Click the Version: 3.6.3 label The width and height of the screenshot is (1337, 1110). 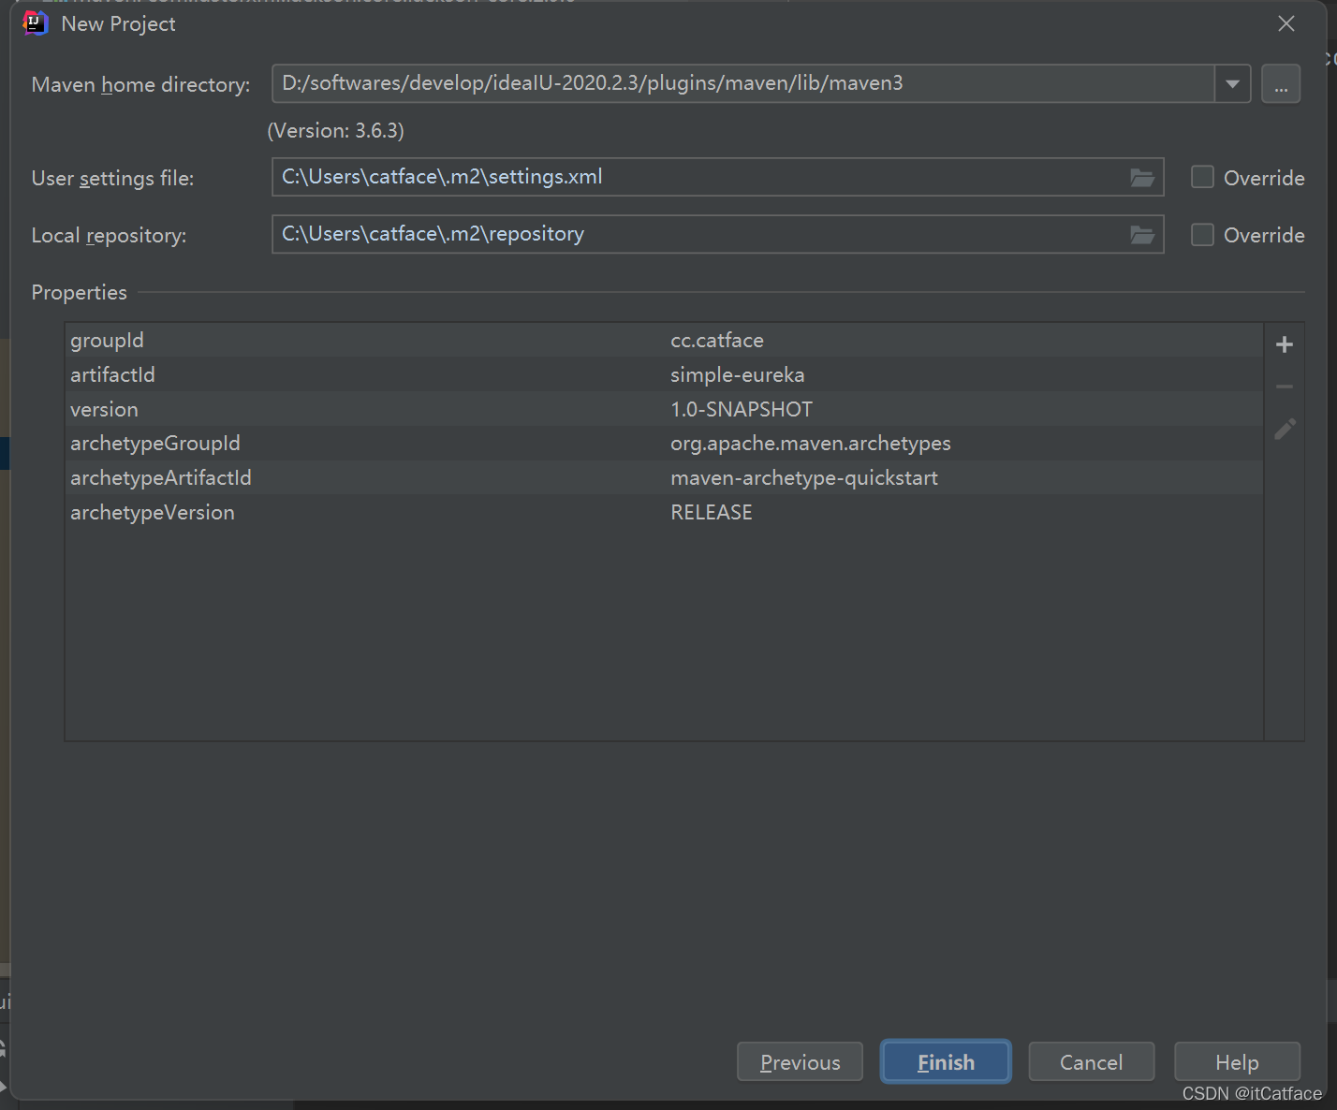[x=336, y=131]
